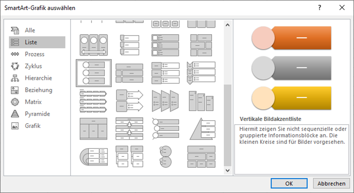Show Hierarchie SmartArt layouts
The image size is (354, 193).
click(x=38, y=78)
